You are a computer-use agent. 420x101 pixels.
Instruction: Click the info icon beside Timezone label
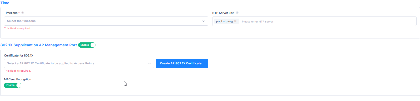pyautogui.click(x=23, y=13)
